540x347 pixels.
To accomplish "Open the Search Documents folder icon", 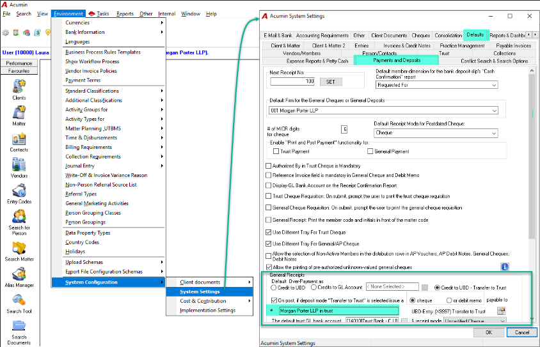I will click(19, 326).
